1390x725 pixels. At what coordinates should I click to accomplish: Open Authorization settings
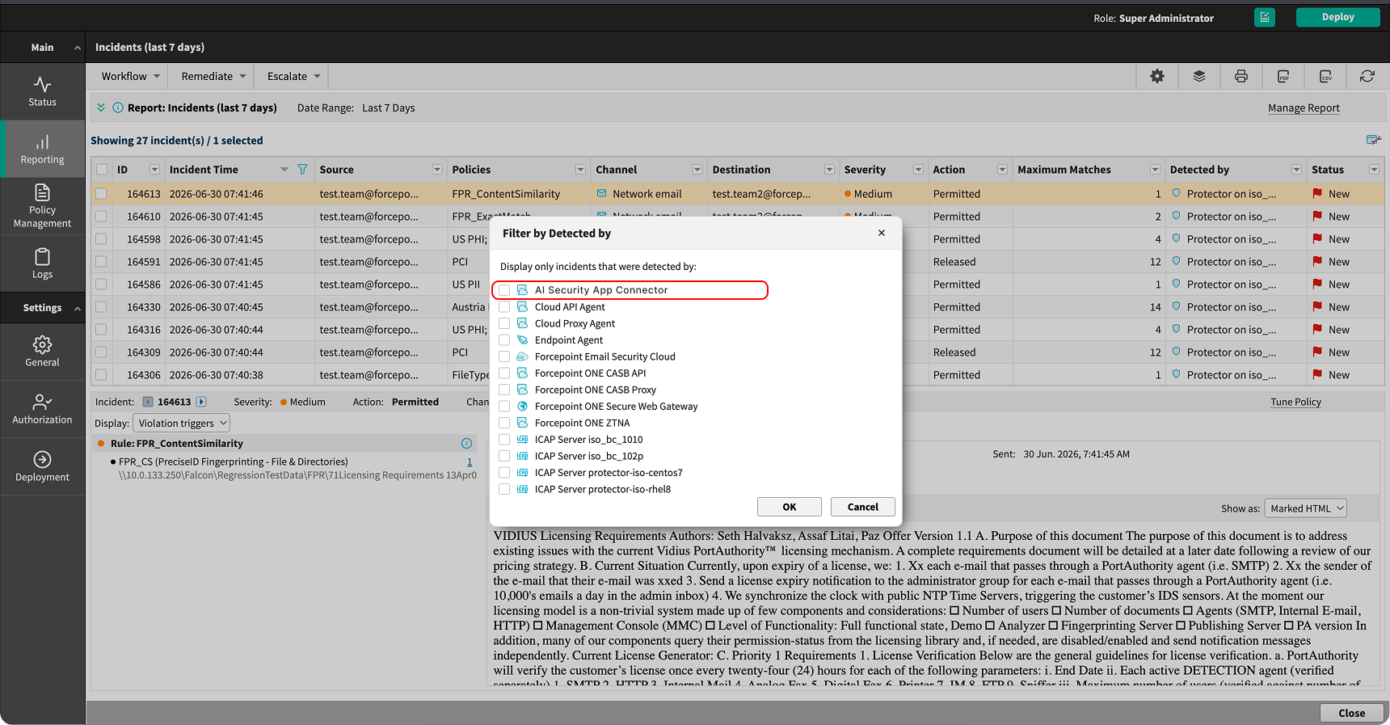42,409
